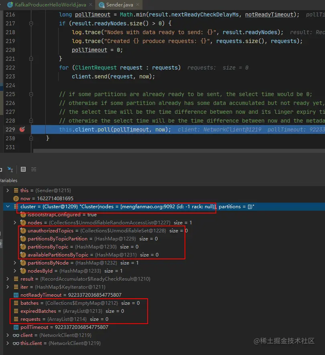Click the field icon of isBootstrapConfigured

(23, 215)
